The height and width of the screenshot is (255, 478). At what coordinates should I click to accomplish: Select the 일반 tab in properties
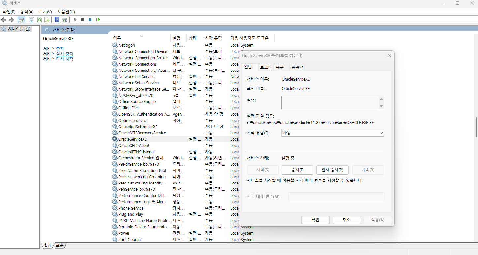point(248,67)
